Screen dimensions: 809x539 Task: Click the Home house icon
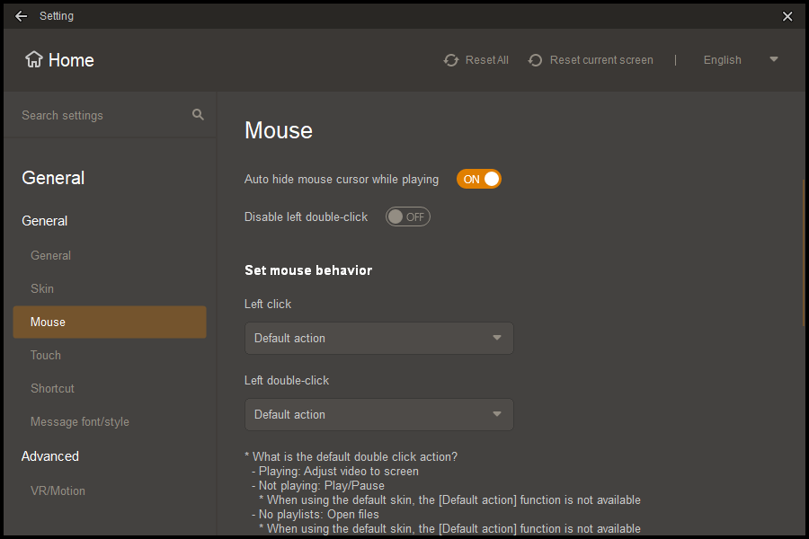click(34, 59)
